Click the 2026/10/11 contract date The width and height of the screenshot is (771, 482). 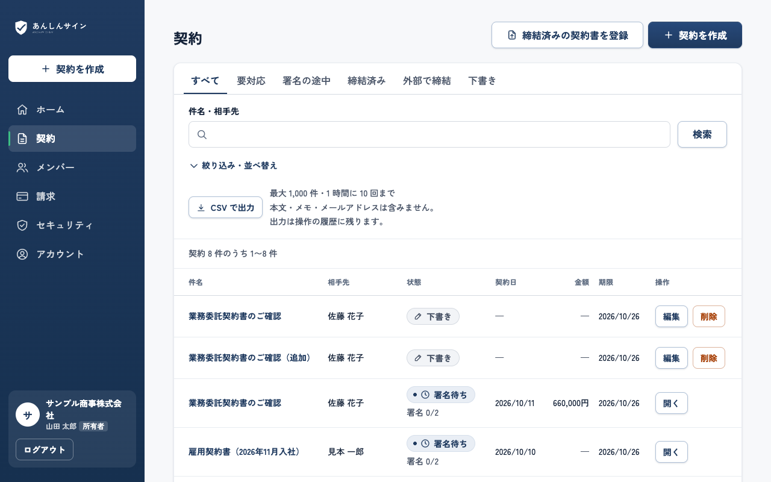point(515,403)
